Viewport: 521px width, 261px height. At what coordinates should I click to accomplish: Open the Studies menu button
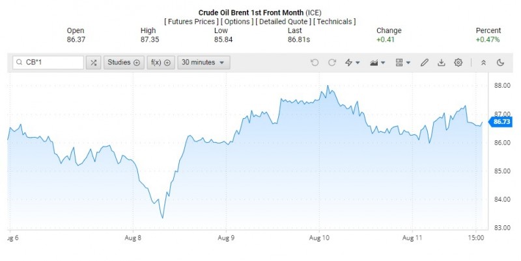coord(123,62)
